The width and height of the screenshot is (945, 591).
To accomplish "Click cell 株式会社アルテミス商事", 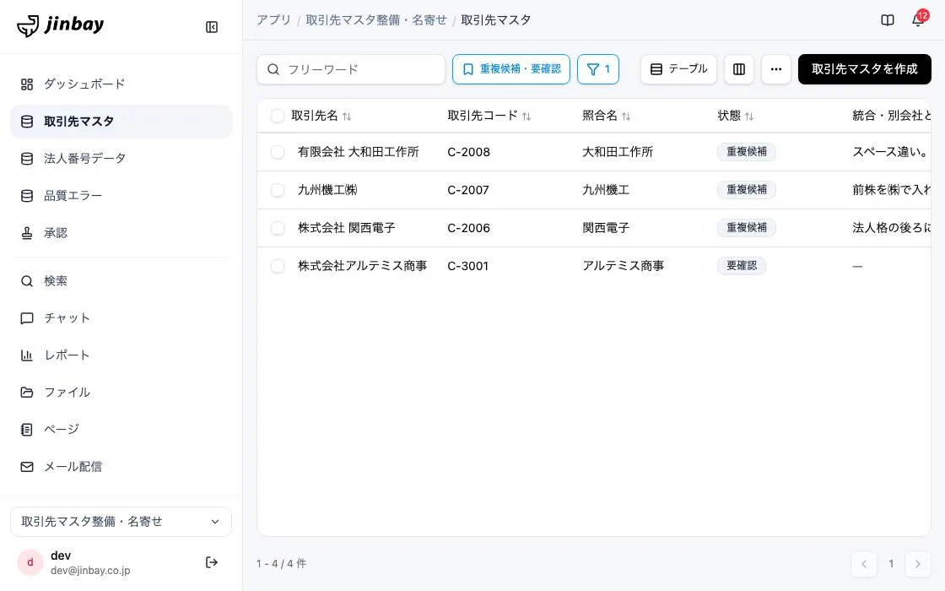I will tap(362, 266).
